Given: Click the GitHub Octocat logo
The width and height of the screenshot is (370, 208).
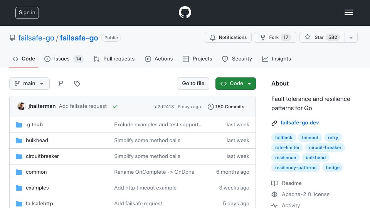Looking at the screenshot, I should 185,12.
